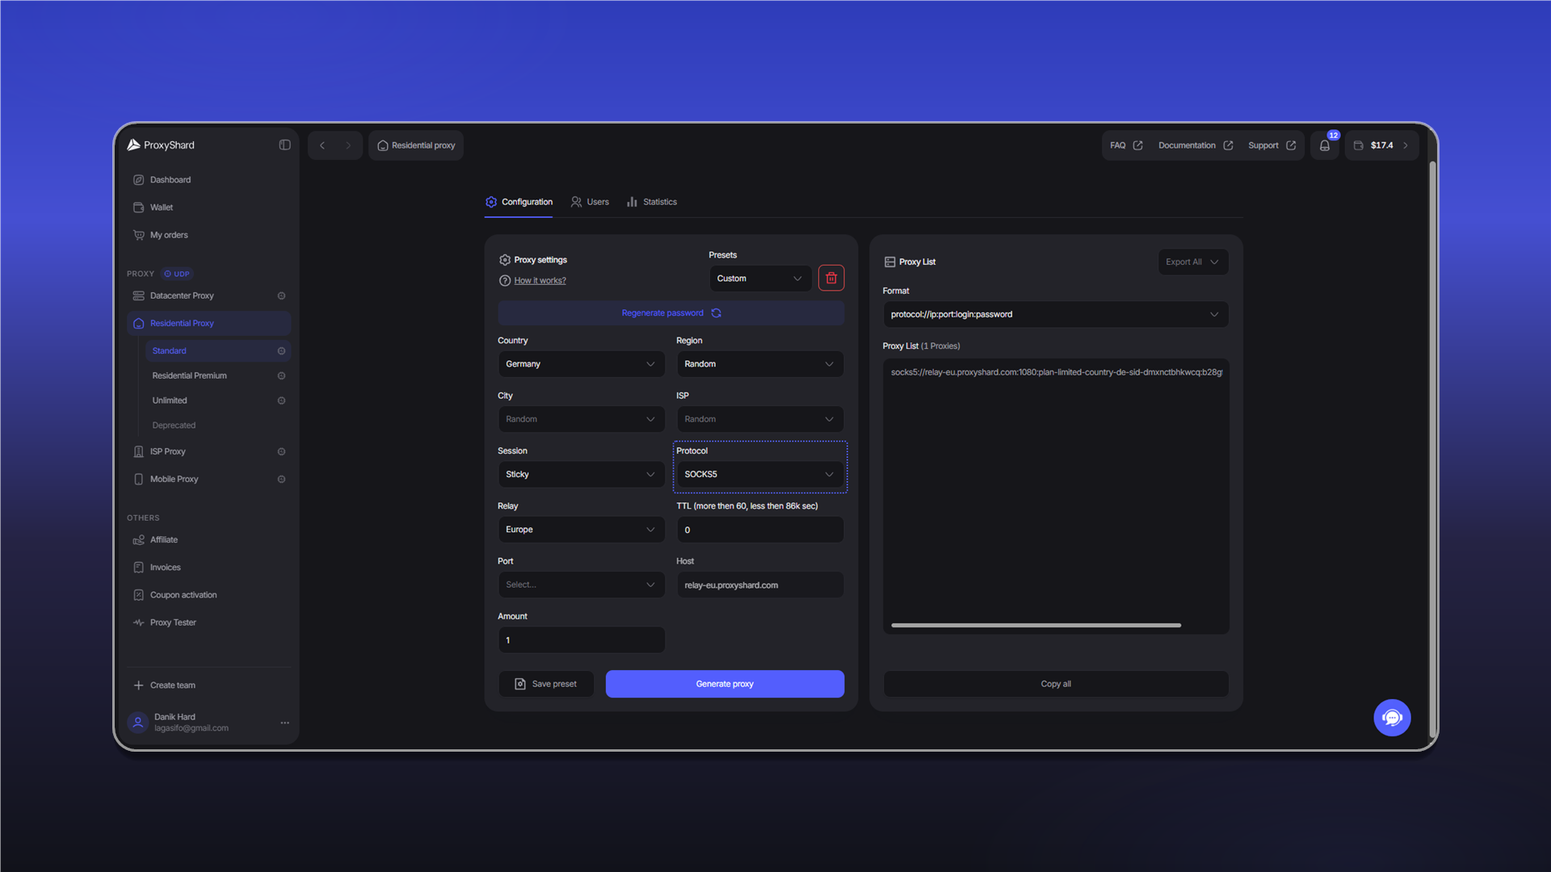Expand the Region dropdown
This screenshot has width=1551, height=872.
(x=759, y=364)
